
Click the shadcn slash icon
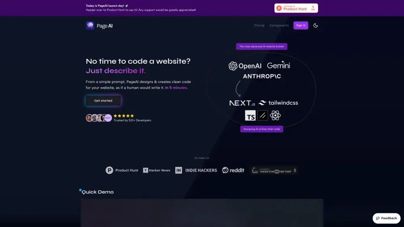point(263,115)
